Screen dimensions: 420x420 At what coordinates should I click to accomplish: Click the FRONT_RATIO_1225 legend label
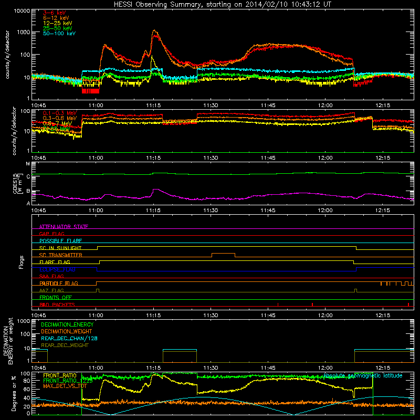pos(68,381)
